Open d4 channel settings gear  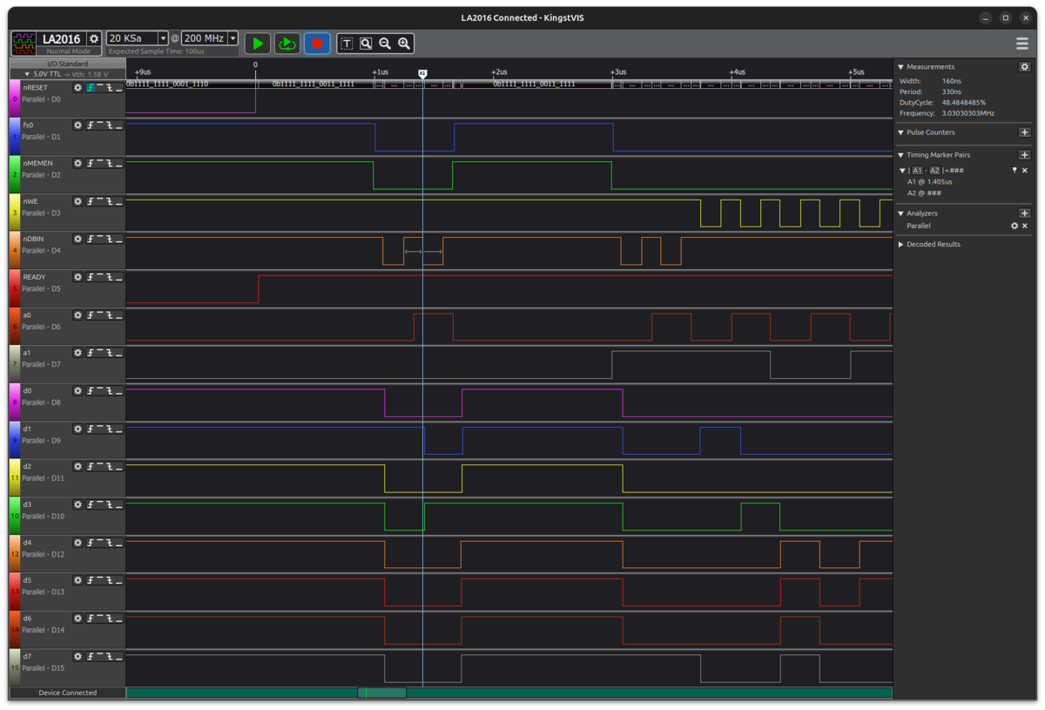(x=78, y=543)
